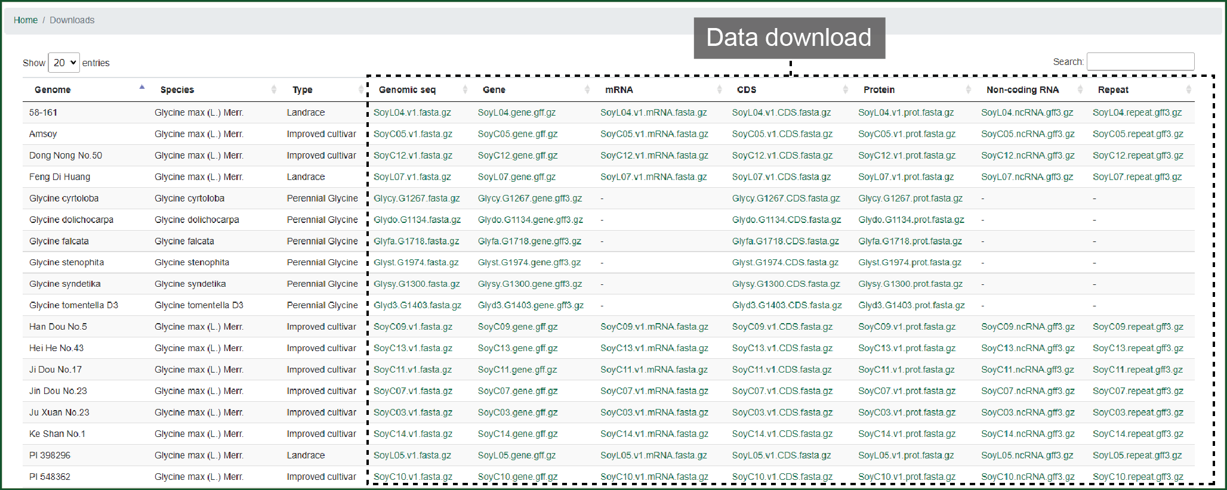Image resolution: width=1227 pixels, height=490 pixels.
Task: Click sort icon in Species header
Action: [274, 89]
